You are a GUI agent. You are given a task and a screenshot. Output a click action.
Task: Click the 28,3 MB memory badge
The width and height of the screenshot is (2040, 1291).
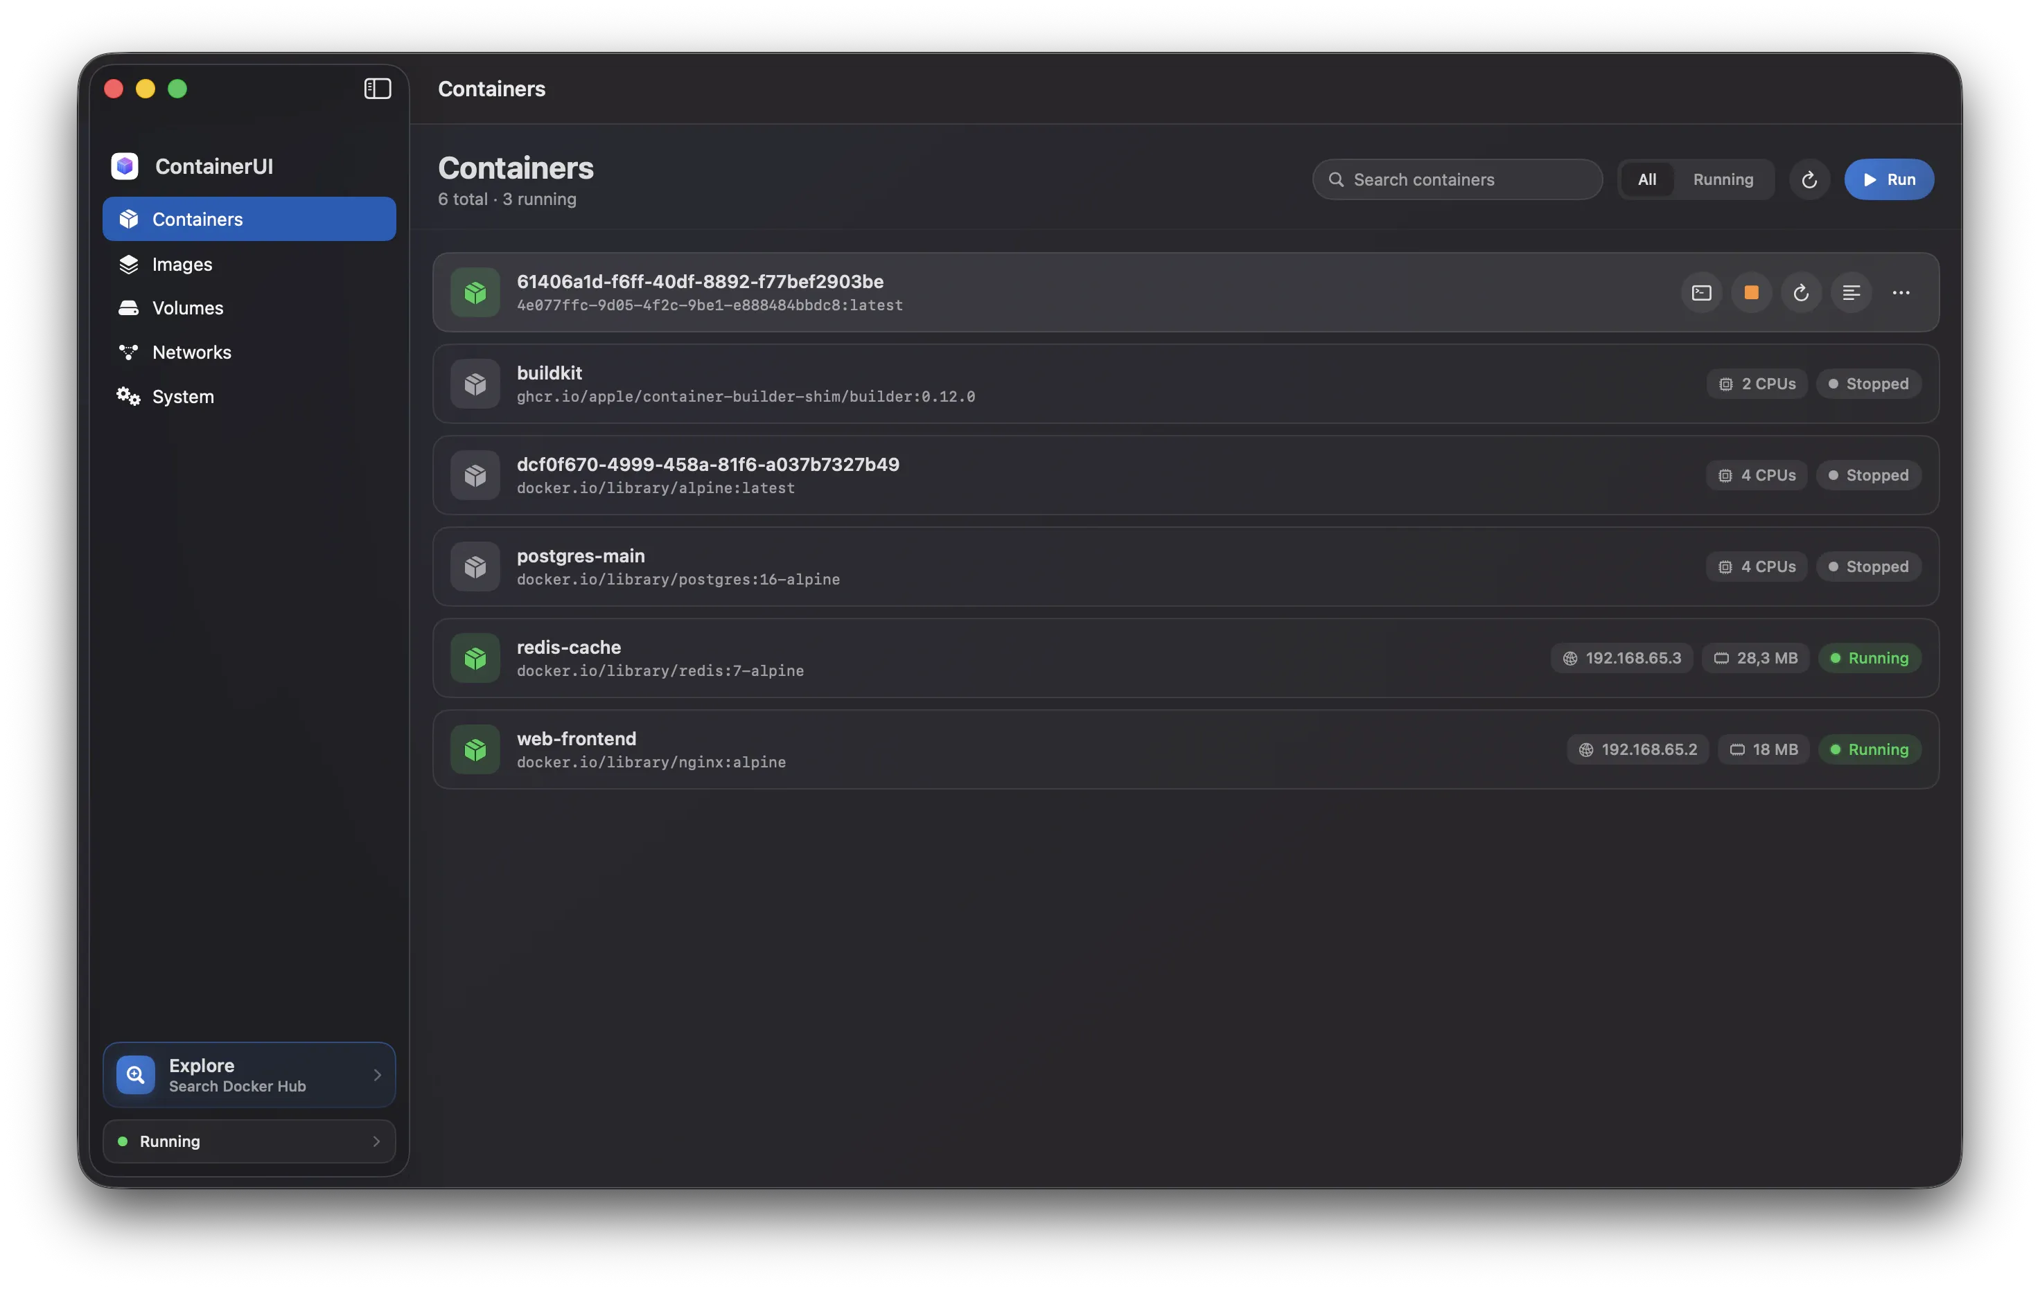tap(1755, 659)
